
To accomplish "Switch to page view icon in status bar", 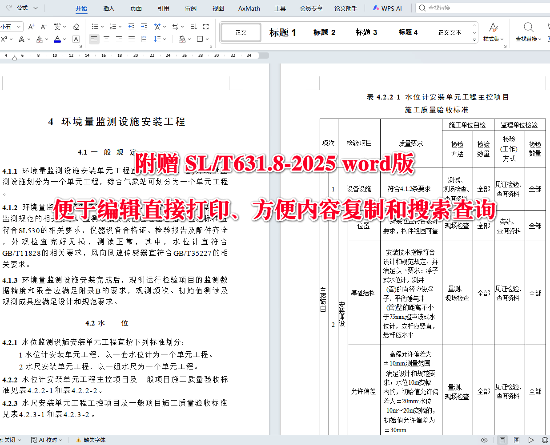I will 502,440.
